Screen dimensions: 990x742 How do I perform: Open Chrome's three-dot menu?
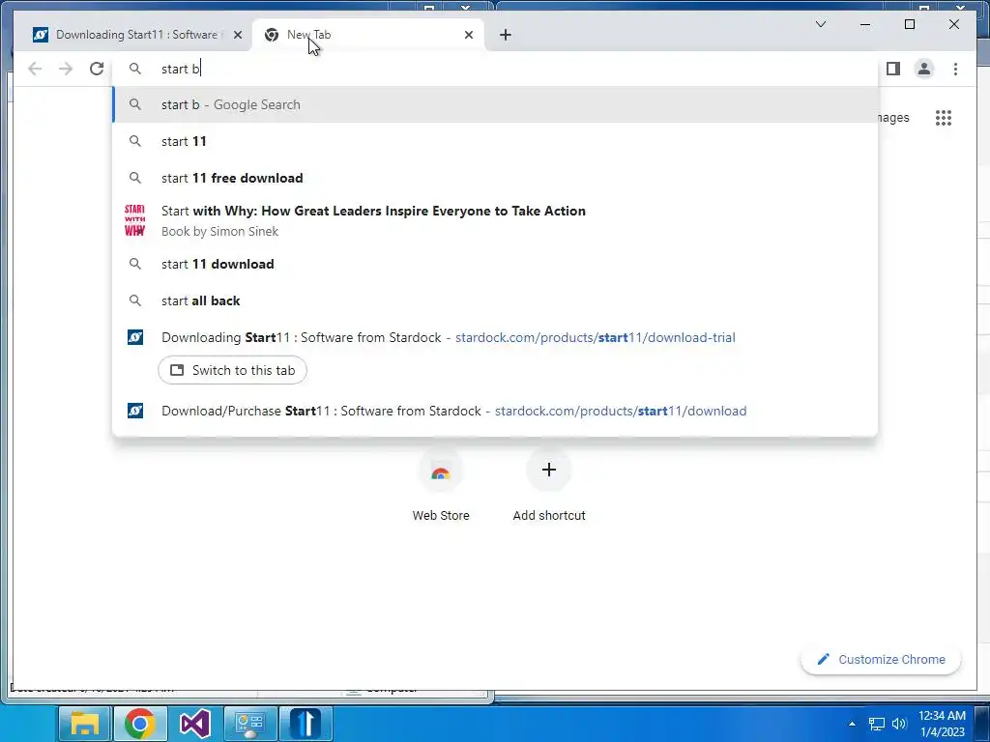pyautogui.click(x=955, y=69)
